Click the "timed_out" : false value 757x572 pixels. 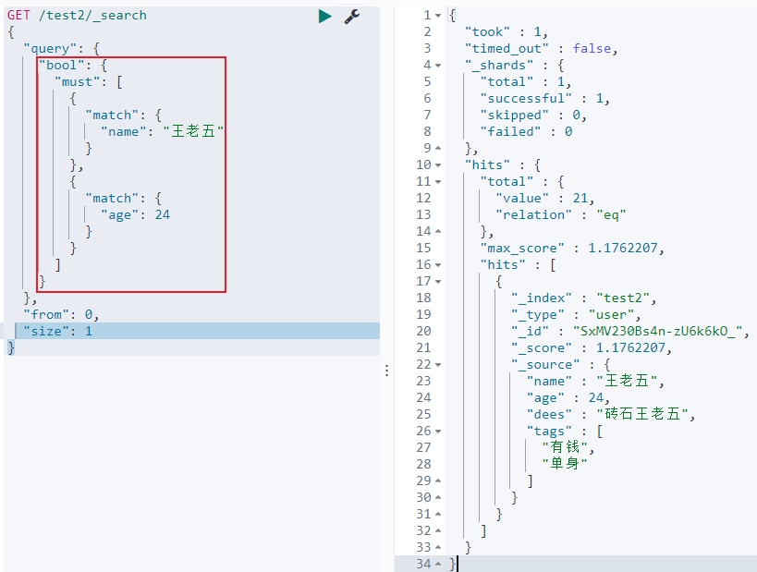pos(592,49)
